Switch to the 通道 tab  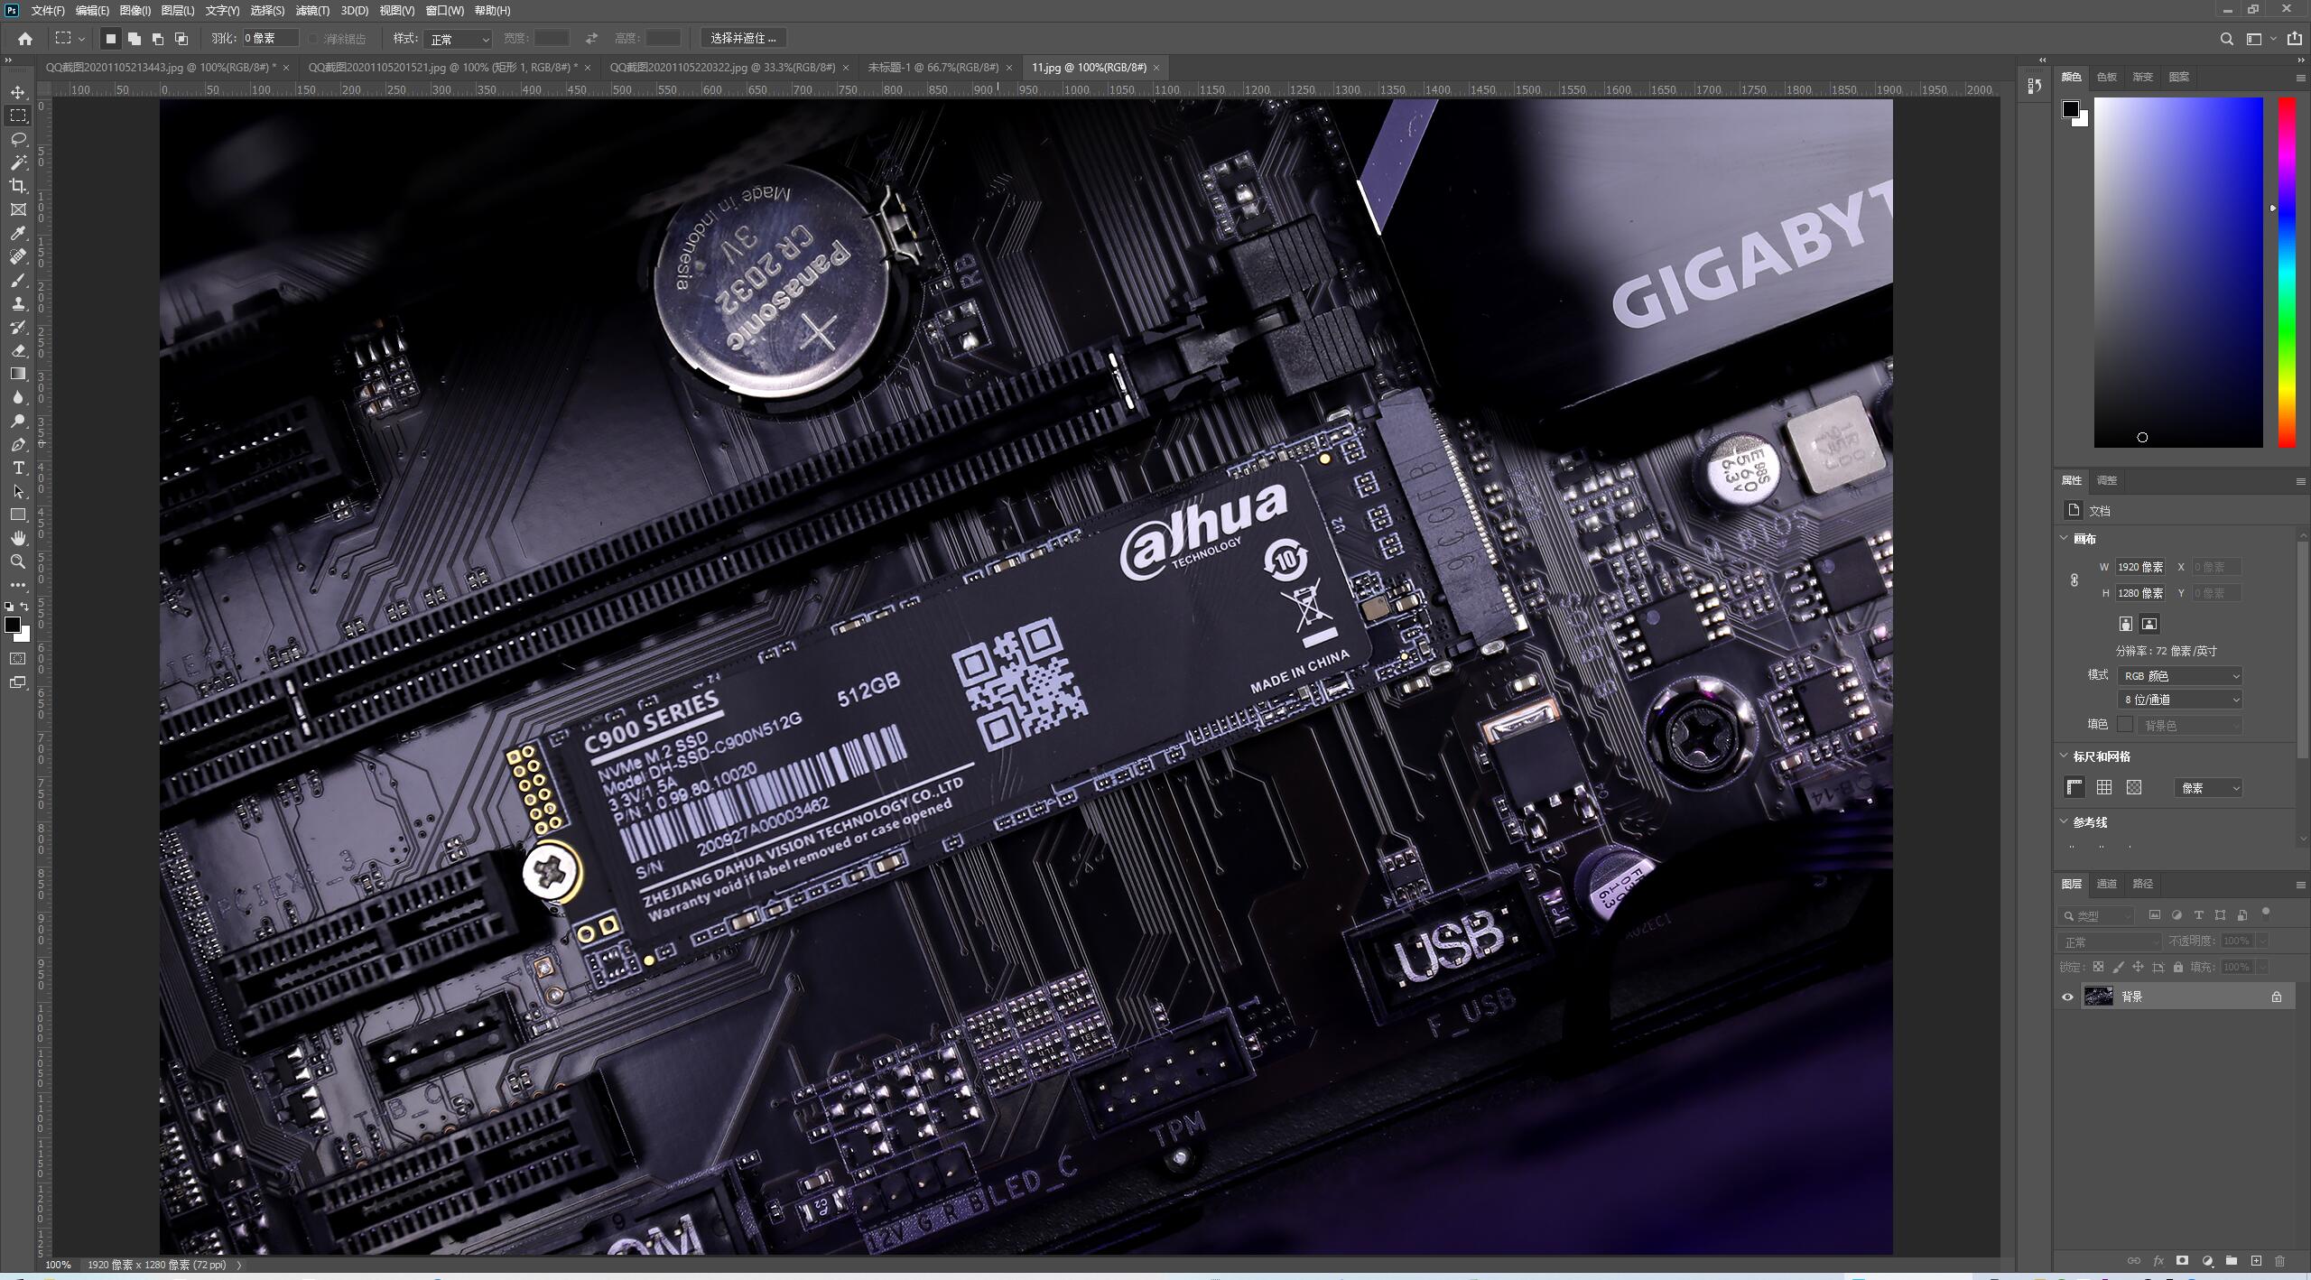pos(2106,884)
